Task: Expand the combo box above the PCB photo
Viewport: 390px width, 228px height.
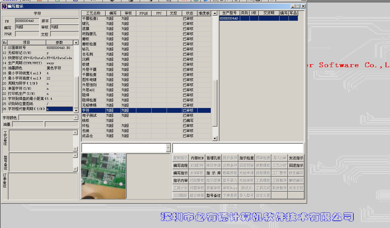Action: (168, 148)
